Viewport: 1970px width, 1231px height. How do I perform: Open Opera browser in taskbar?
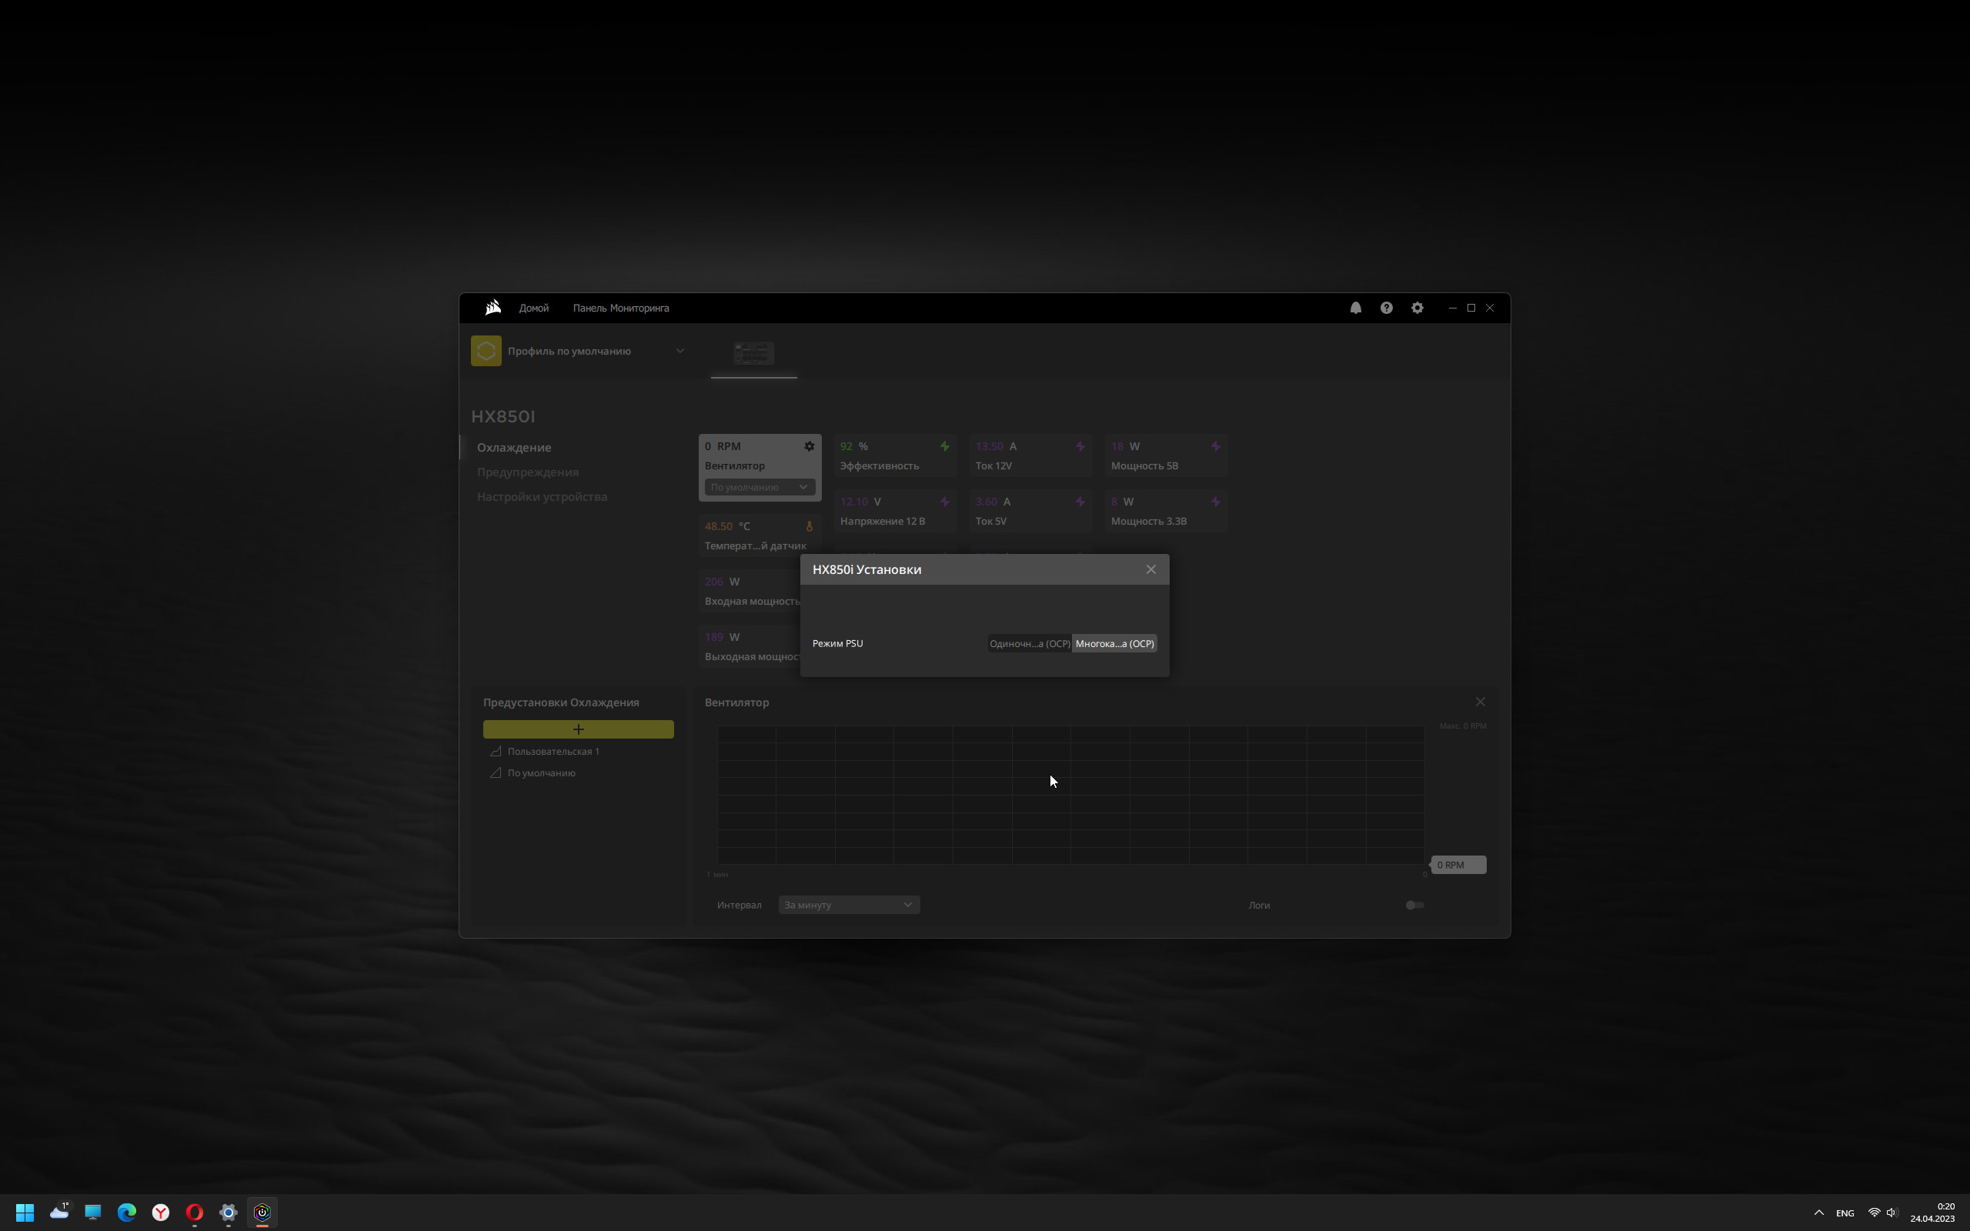[194, 1213]
